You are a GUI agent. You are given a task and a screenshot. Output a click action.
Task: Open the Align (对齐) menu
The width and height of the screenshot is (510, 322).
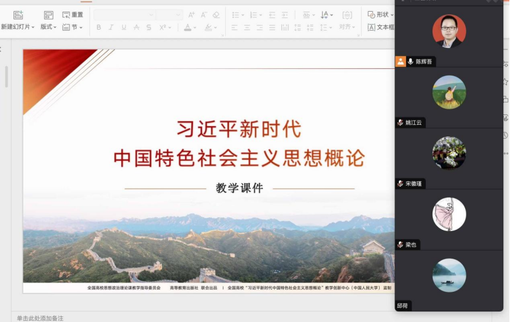click(x=347, y=27)
